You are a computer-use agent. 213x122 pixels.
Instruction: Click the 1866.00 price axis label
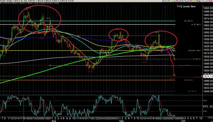208,81
